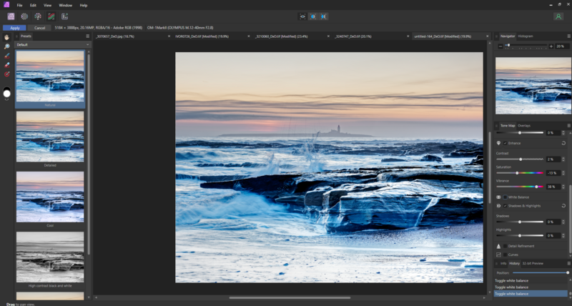This screenshot has height=306, width=572.
Task: Click the split view mode icon
Action: point(313,16)
